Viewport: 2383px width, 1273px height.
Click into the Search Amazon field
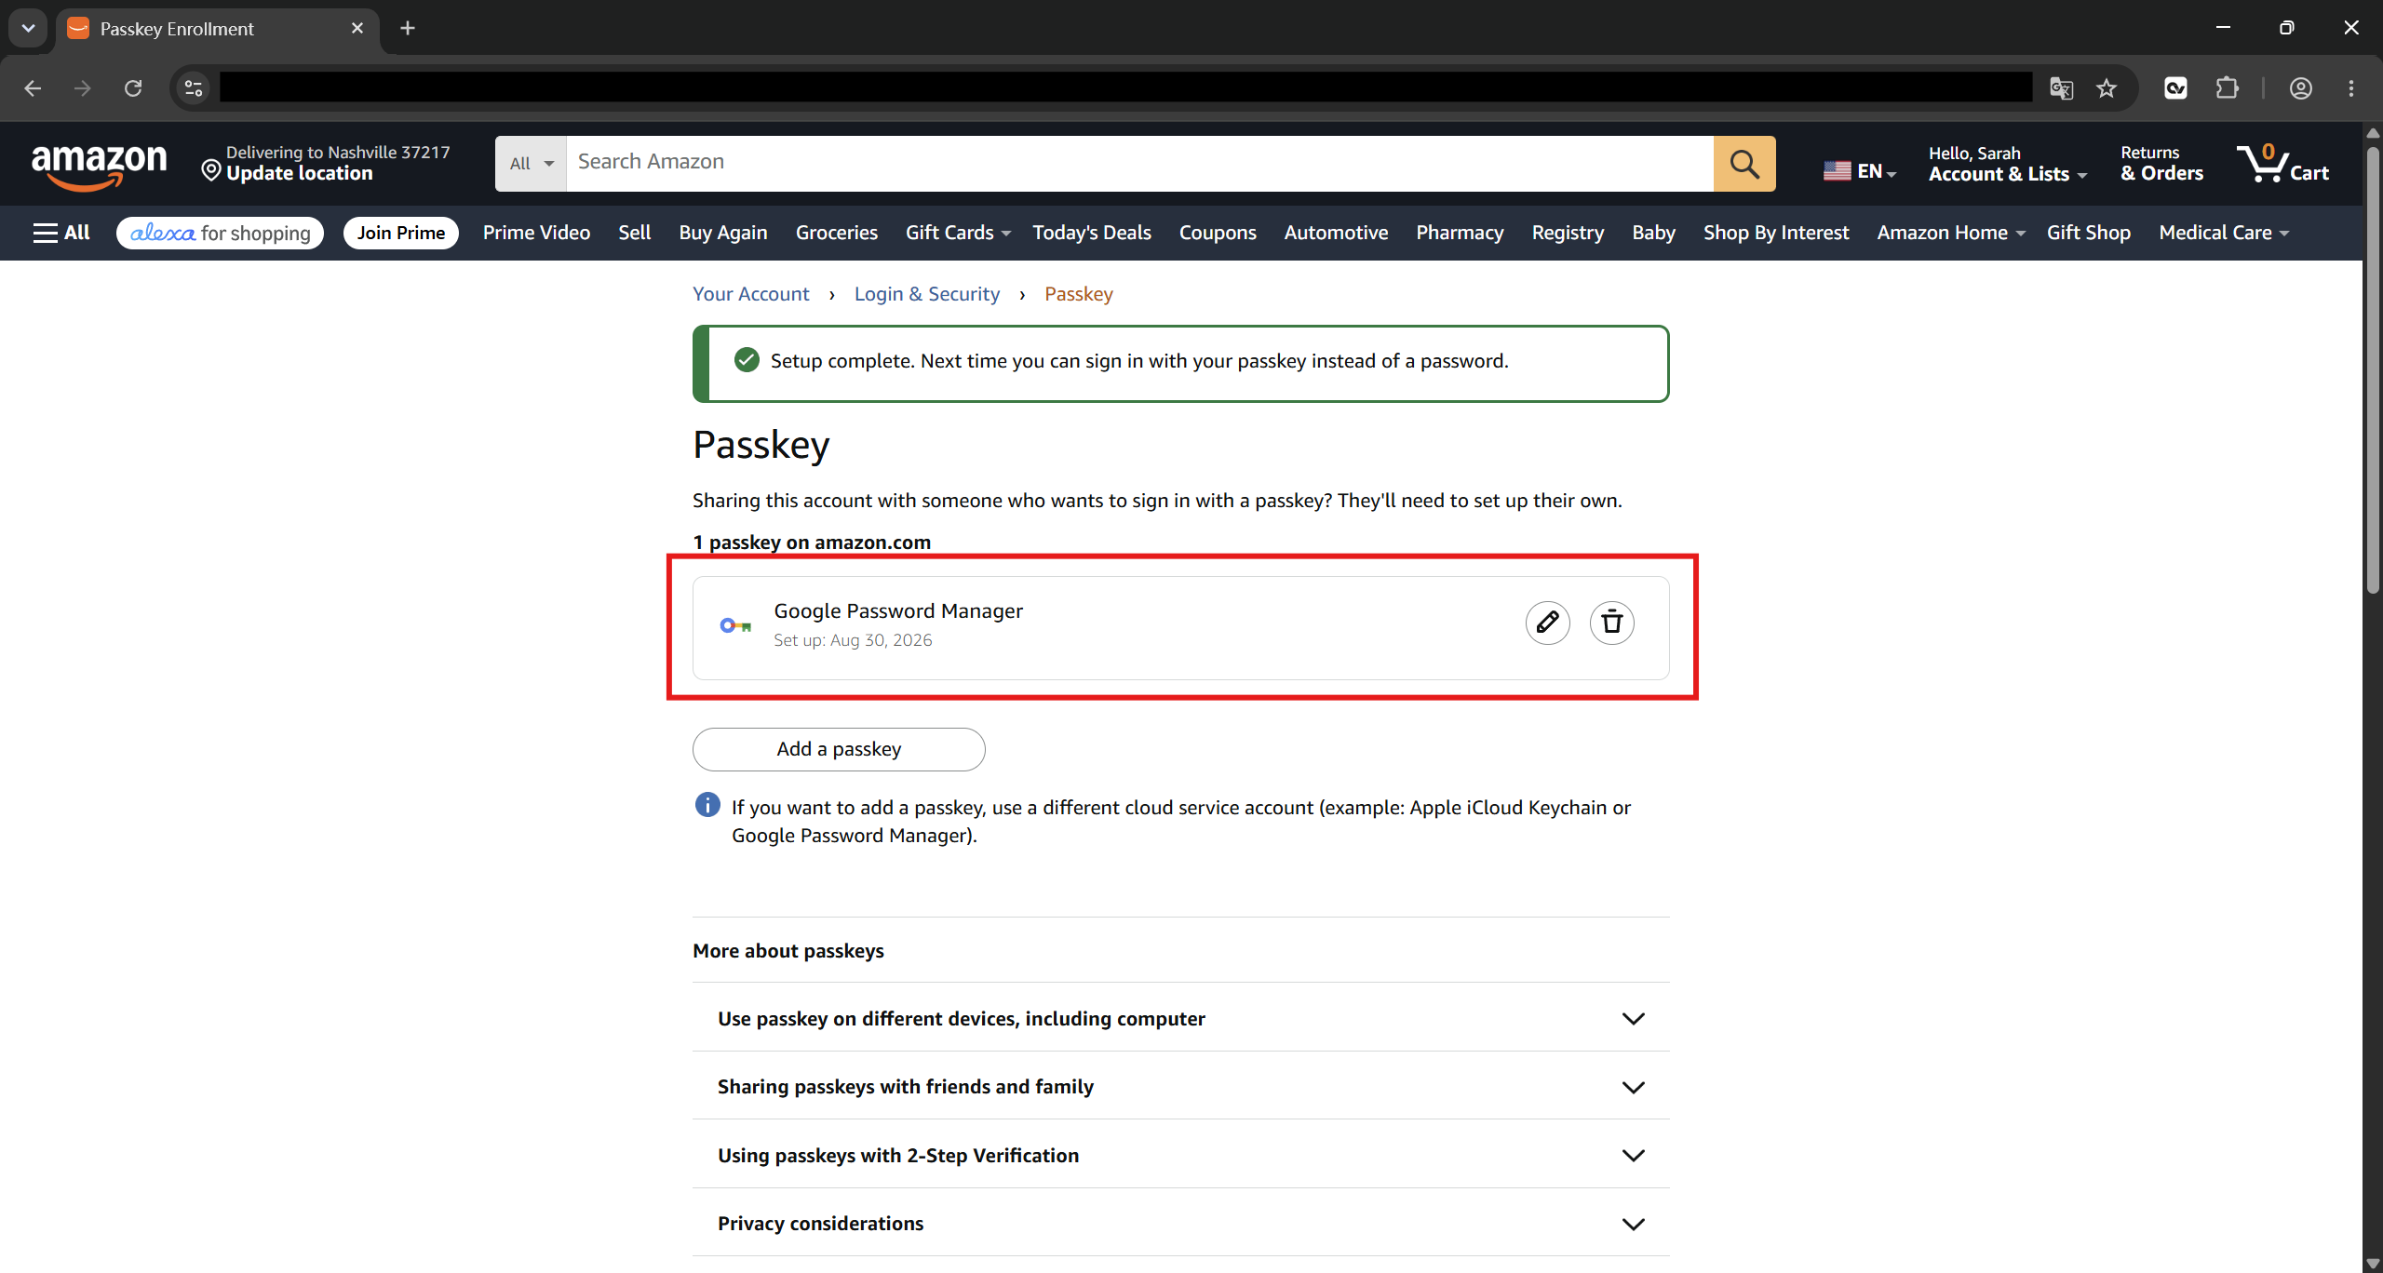(x=1139, y=164)
